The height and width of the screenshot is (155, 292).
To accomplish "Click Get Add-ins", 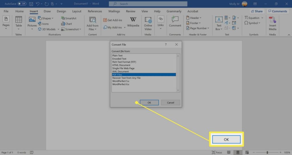I will pyautogui.click(x=113, y=20).
